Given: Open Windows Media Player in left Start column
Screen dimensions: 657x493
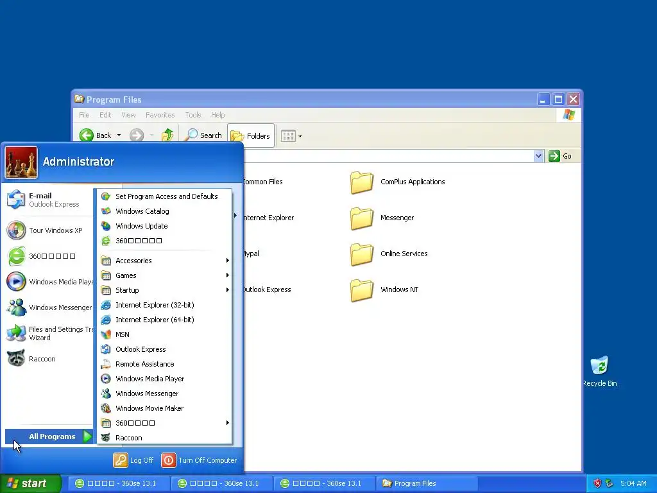Looking at the screenshot, I should pos(48,282).
